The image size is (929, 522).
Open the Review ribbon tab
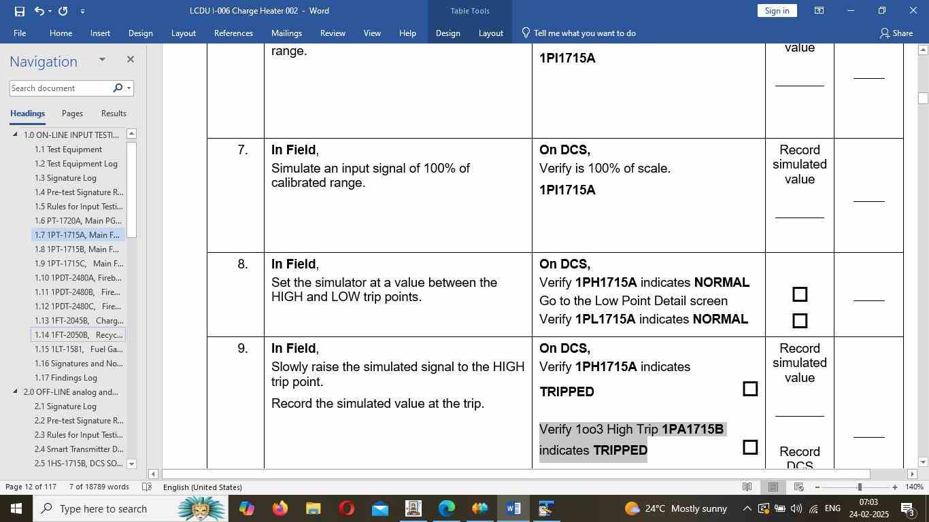coord(333,33)
